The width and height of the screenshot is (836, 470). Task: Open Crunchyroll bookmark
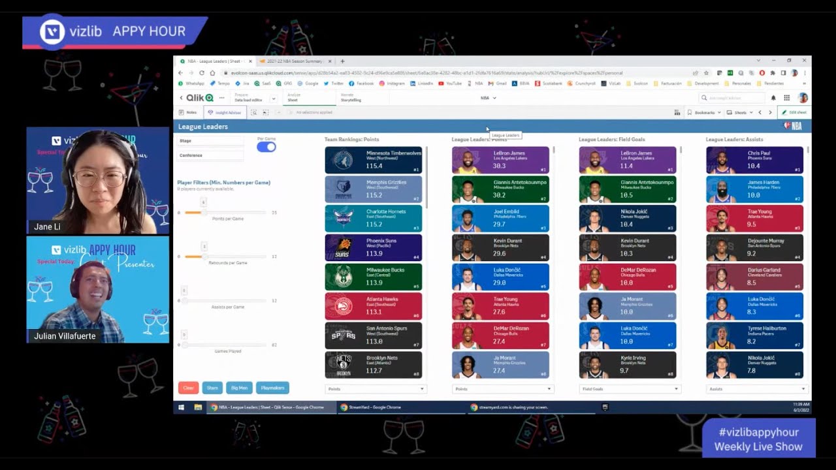582,84
